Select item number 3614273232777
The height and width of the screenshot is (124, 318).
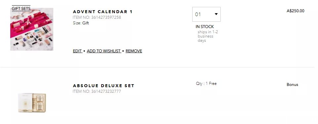pyautogui.click(x=97, y=91)
